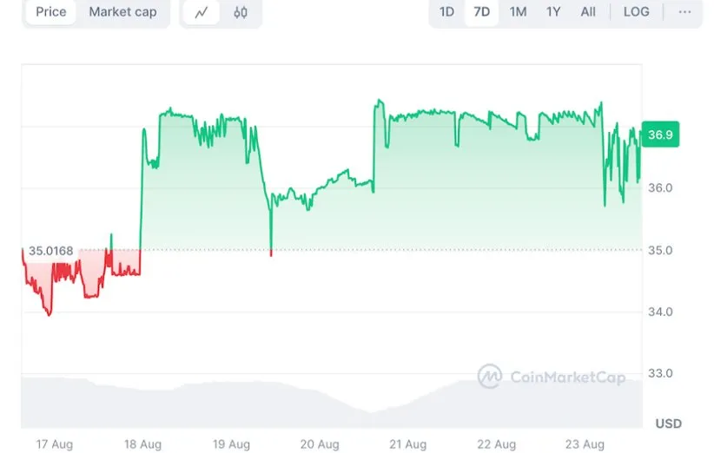Toggle the LOG scale option
Screen dimensions: 714x453
(636, 12)
